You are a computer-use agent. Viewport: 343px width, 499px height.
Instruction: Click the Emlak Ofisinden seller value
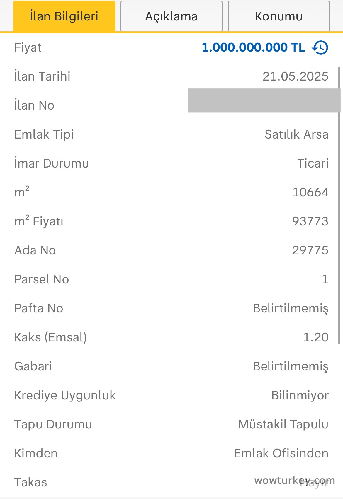[x=281, y=453]
